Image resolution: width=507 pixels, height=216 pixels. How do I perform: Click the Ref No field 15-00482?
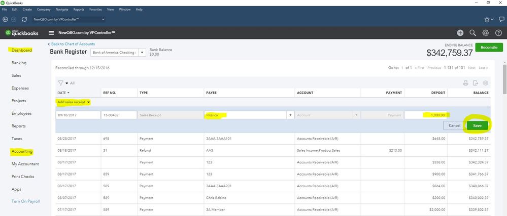click(119, 115)
